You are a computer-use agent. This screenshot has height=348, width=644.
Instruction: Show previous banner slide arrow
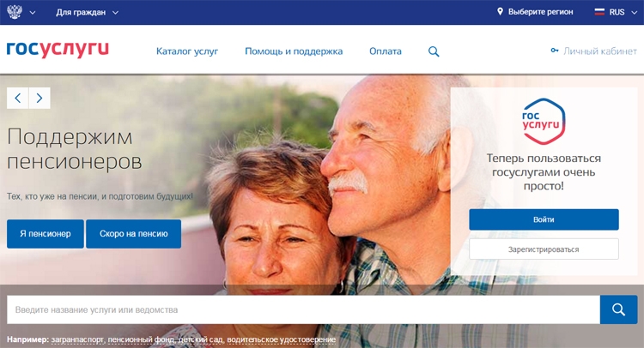click(x=18, y=98)
